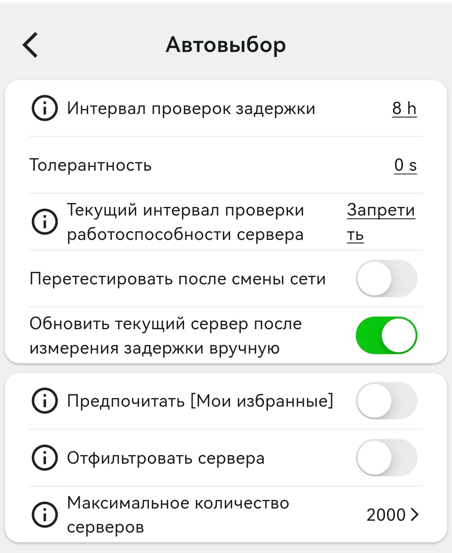Toggle Отфильтровать сервера on

[387, 457]
